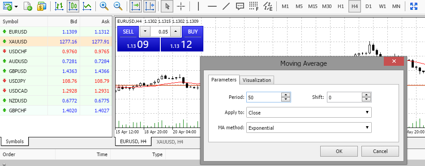The image size is (425, 166).
Task: Open the XAUUSD, H4 chart tab
Action: tap(170, 141)
